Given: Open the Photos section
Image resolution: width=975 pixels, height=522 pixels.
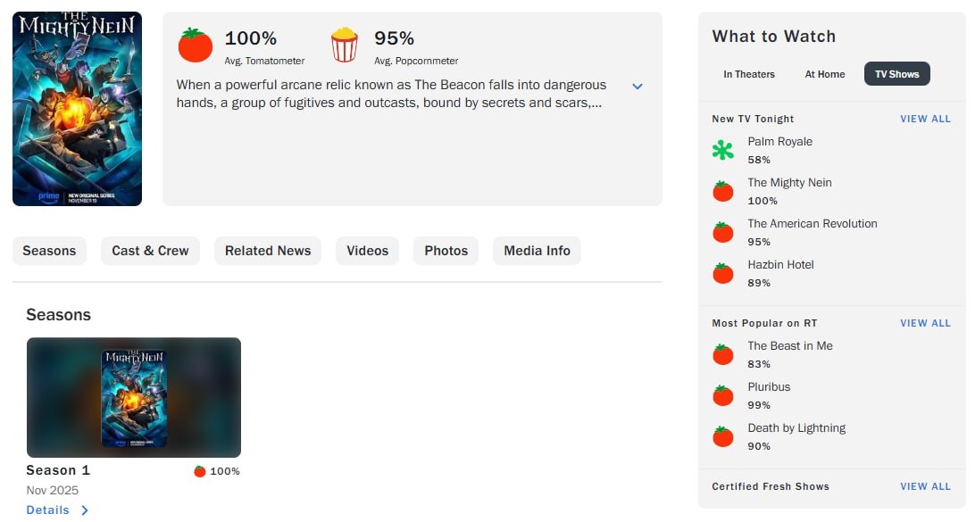Looking at the screenshot, I should tap(446, 251).
